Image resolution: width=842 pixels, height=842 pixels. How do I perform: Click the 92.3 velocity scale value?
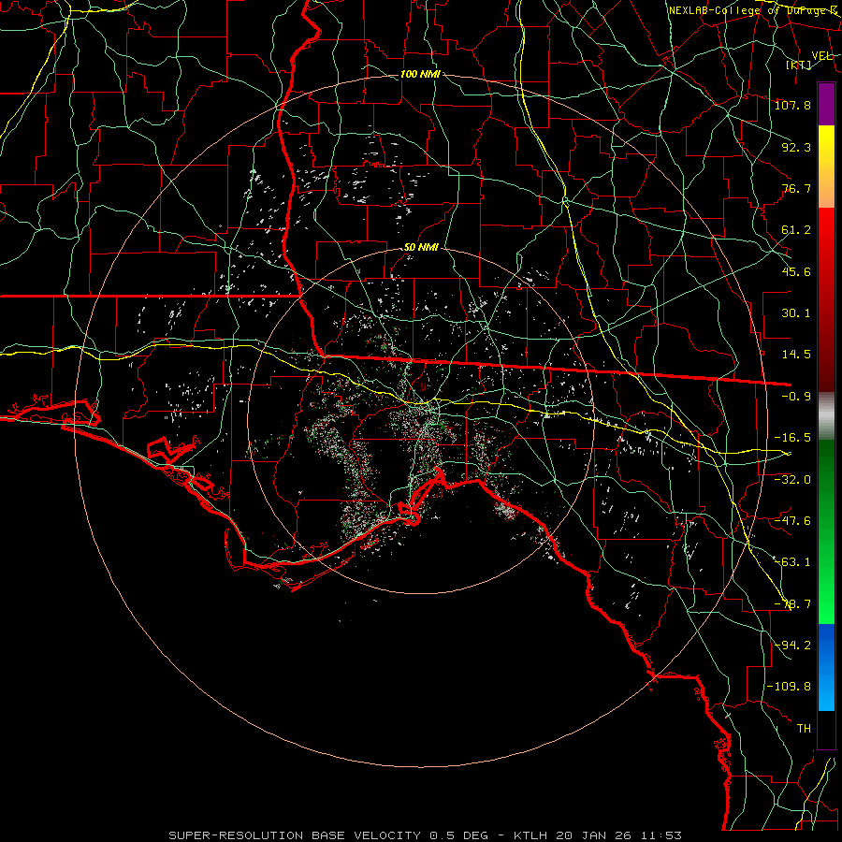pyautogui.click(x=796, y=147)
